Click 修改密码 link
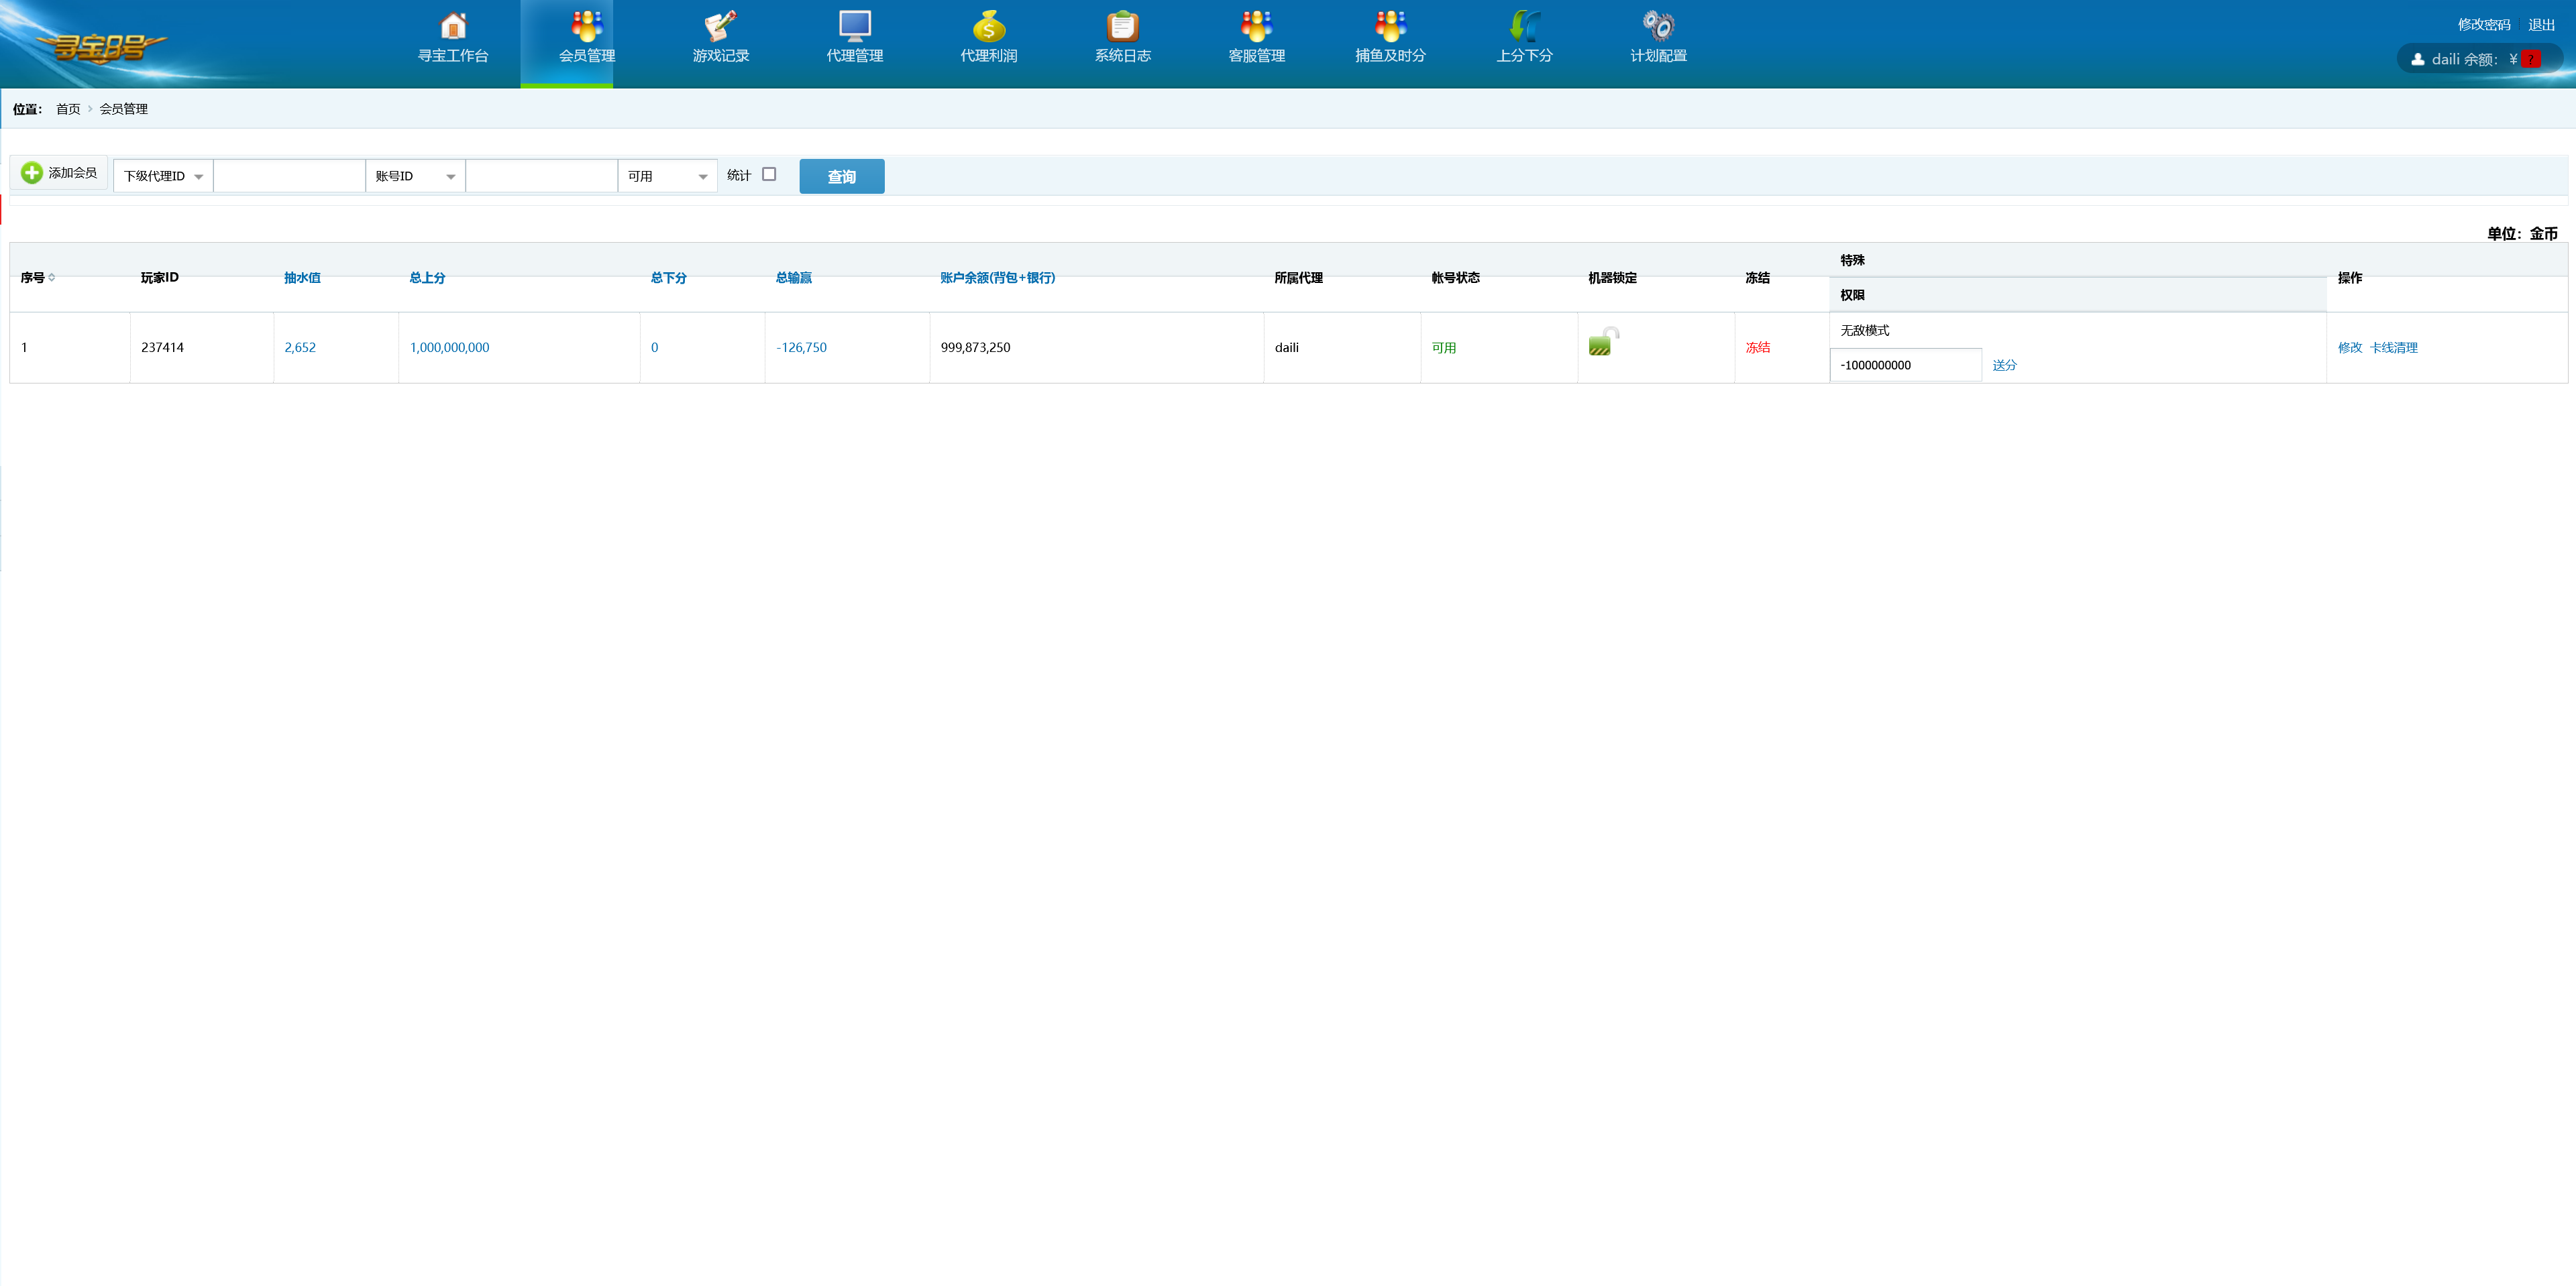Screen dimensions: 2576x1286 (2484, 25)
